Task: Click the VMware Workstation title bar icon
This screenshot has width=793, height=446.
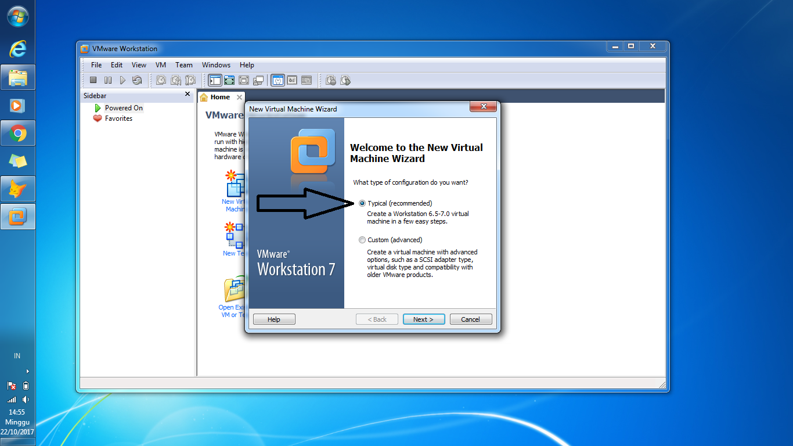Action: [85, 49]
